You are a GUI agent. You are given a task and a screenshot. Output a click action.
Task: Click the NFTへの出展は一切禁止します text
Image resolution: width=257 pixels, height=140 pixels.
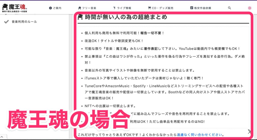(x=110, y=106)
